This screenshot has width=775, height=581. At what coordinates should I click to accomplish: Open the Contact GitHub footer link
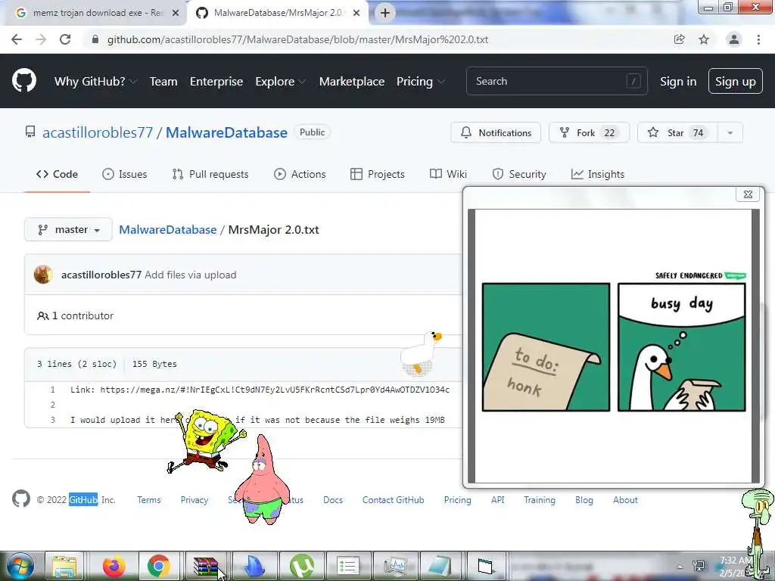pos(393,500)
